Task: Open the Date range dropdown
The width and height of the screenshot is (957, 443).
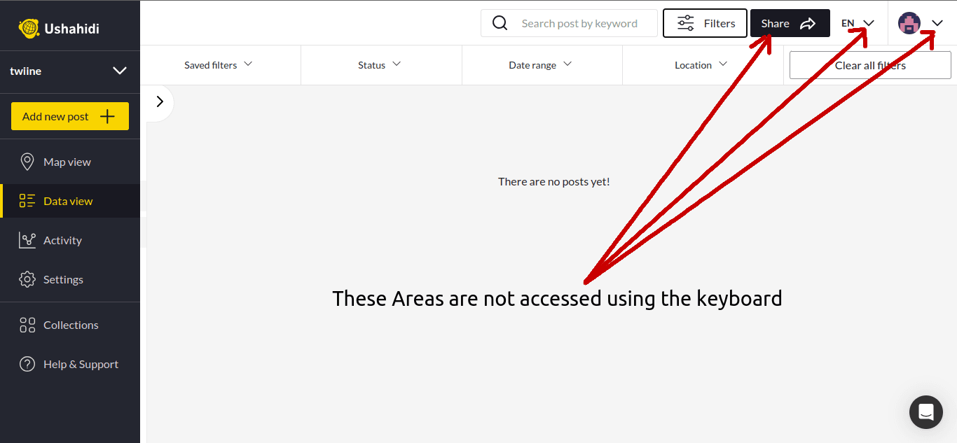Action: (540, 65)
